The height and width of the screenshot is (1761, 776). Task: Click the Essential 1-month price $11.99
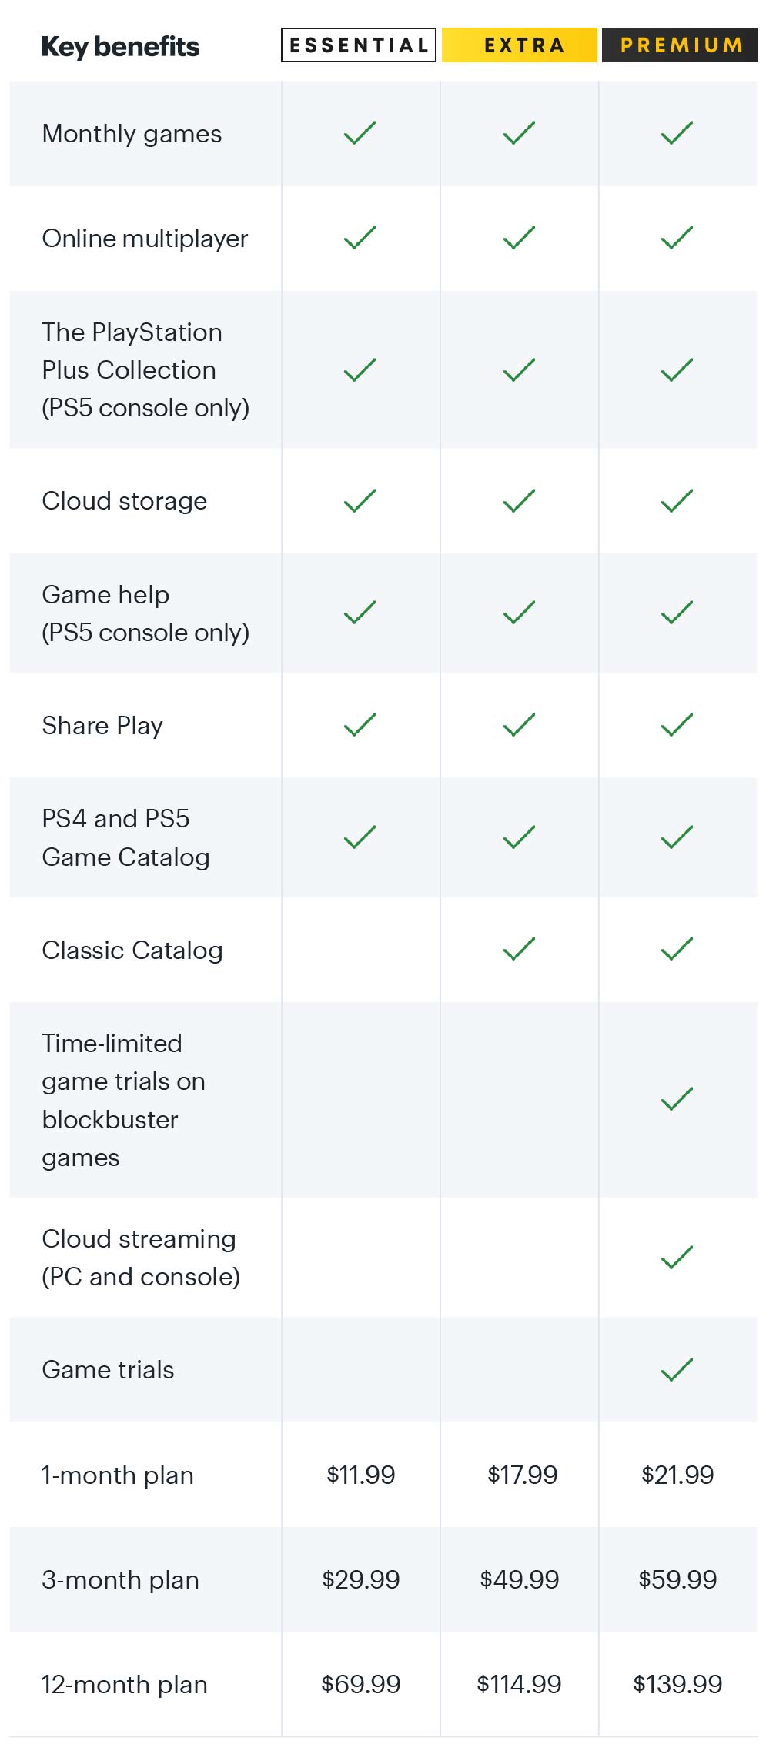(360, 1475)
